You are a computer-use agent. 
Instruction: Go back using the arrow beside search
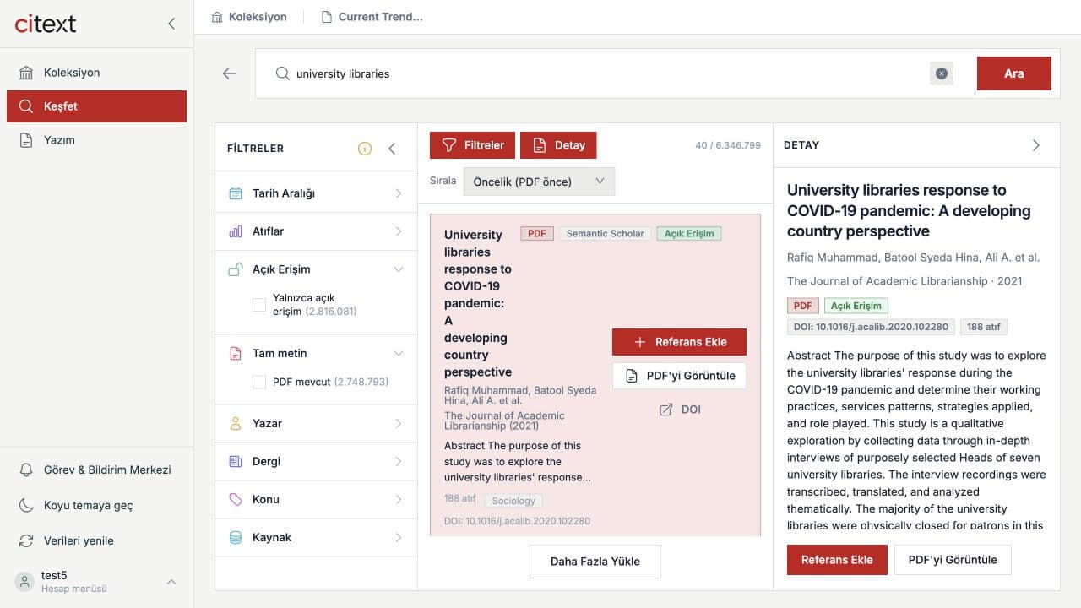tap(230, 73)
